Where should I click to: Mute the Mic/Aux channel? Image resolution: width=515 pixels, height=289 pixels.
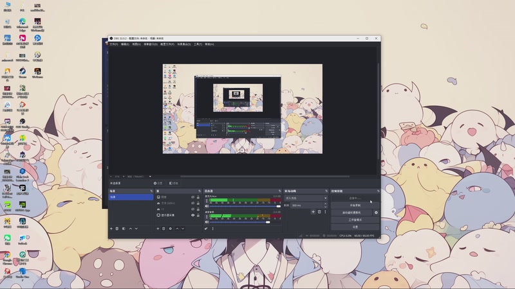point(207,206)
